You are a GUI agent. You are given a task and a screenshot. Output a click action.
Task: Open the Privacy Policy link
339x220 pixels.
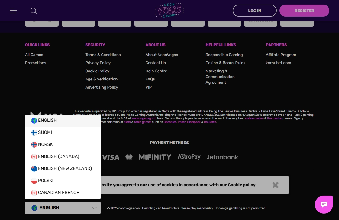[98, 63]
